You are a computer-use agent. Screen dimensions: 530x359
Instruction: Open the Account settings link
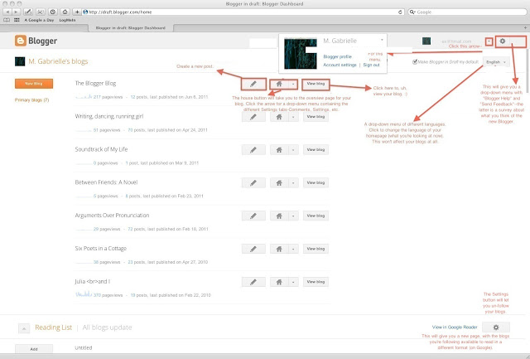click(x=340, y=65)
